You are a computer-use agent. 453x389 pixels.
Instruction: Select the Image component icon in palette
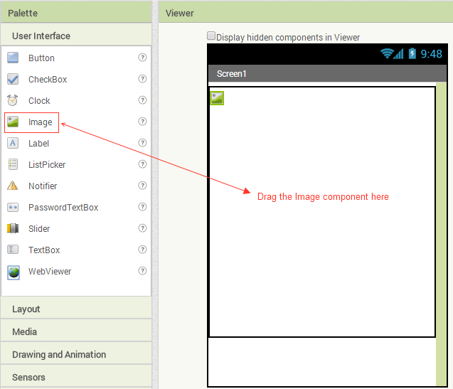(13, 122)
